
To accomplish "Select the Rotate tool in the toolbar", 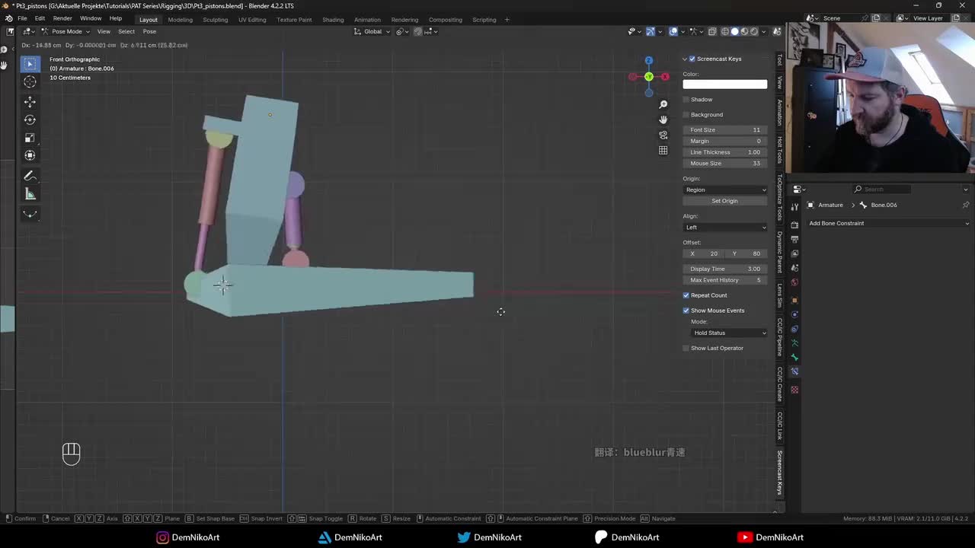I will pyautogui.click(x=30, y=119).
